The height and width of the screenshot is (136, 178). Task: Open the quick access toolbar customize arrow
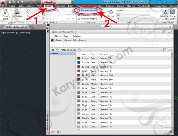(73, 2)
